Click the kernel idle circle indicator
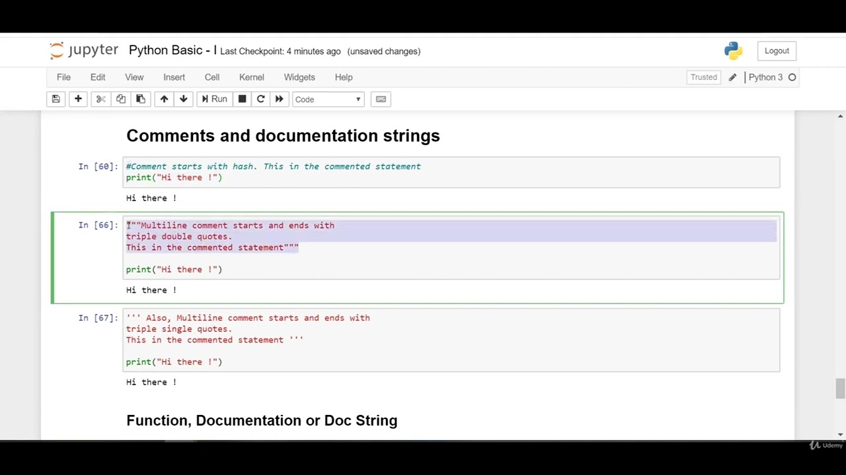Image resolution: width=846 pixels, height=475 pixels. pos(792,77)
